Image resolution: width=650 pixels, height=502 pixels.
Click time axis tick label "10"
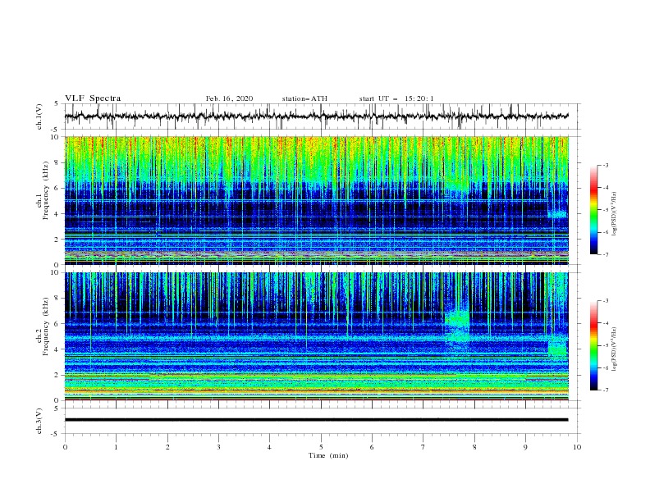click(577, 447)
